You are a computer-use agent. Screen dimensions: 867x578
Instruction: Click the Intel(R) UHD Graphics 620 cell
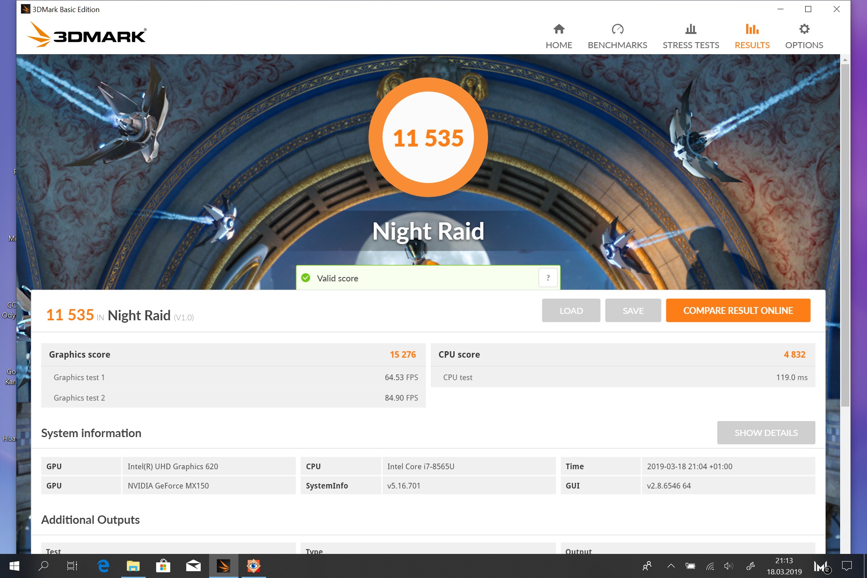tap(209, 466)
